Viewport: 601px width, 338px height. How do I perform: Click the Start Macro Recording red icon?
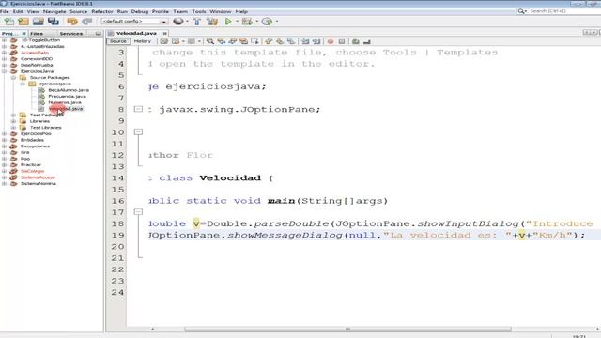(x=331, y=41)
